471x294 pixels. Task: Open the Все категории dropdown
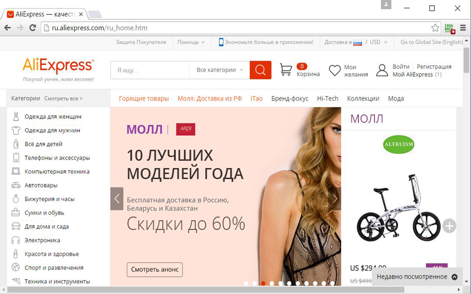[220, 70]
